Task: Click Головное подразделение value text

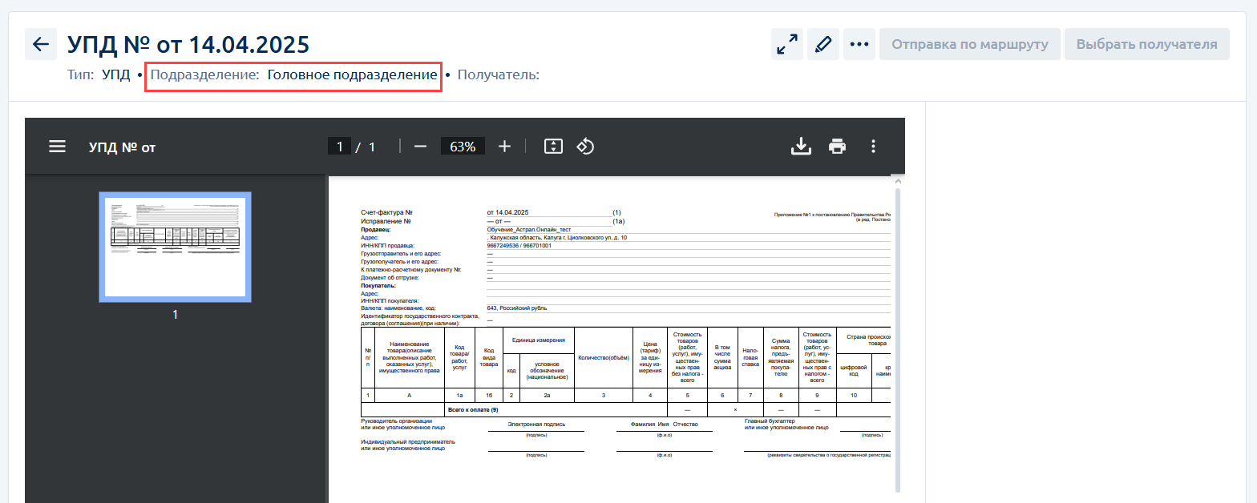Action: pos(352,75)
